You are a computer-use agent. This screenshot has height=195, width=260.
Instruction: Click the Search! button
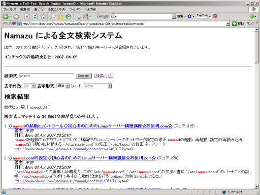tap(84, 76)
